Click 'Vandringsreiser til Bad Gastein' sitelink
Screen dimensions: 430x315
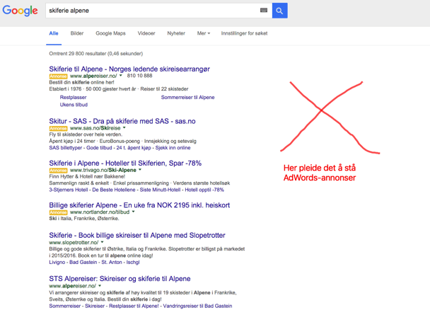[197, 306]
